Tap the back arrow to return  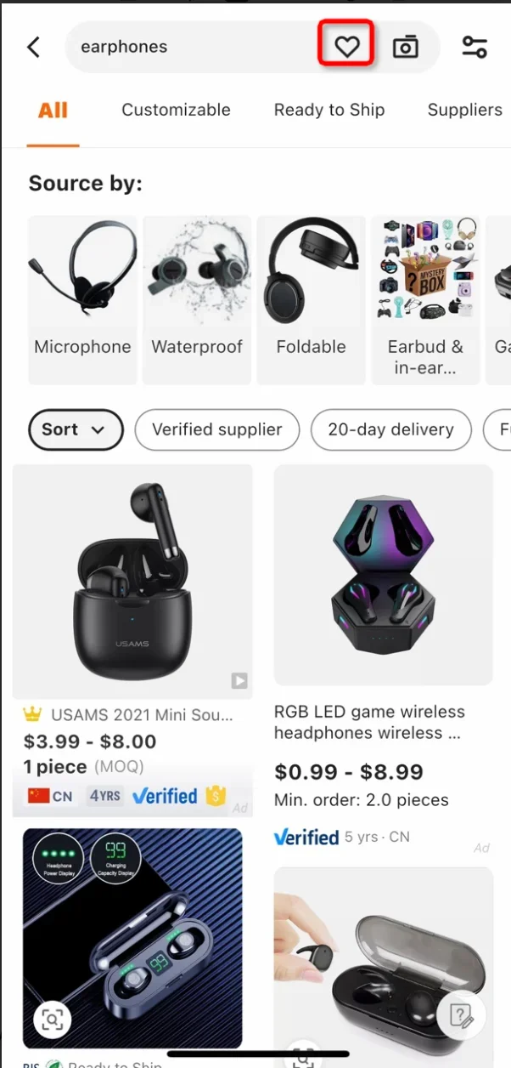[33, 47]
